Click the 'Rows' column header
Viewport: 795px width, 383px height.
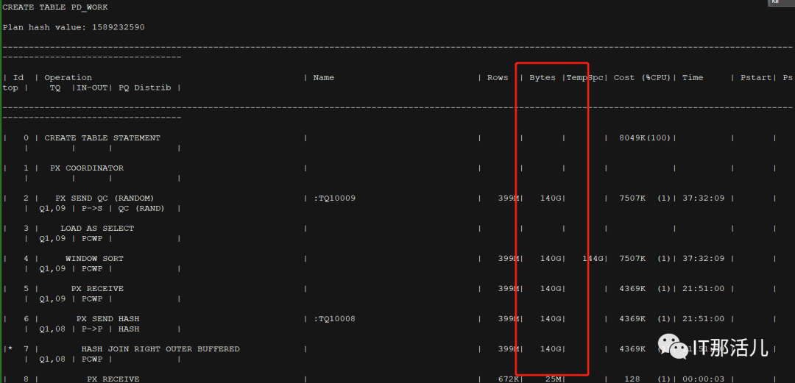pos(498,77)
